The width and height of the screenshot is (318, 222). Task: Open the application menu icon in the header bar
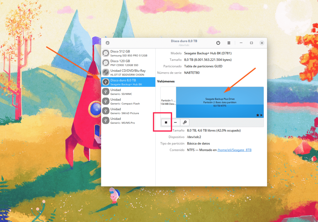click(107, 43)
